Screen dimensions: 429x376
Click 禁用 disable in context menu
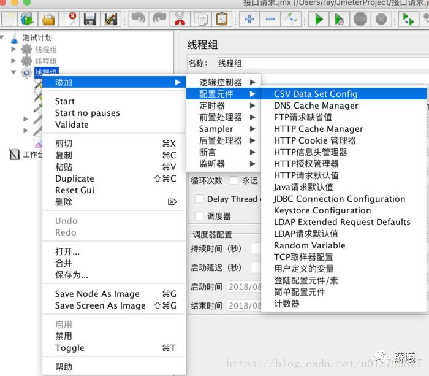(x=115, y=336)
